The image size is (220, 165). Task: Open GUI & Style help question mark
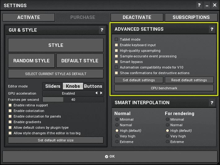tap(102, 30)
